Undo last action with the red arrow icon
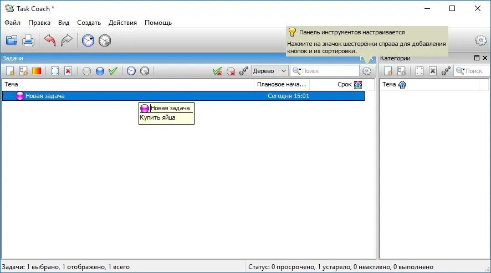Image resolution: width=491 pixels, height=273 pixels. tap(50, 40)
